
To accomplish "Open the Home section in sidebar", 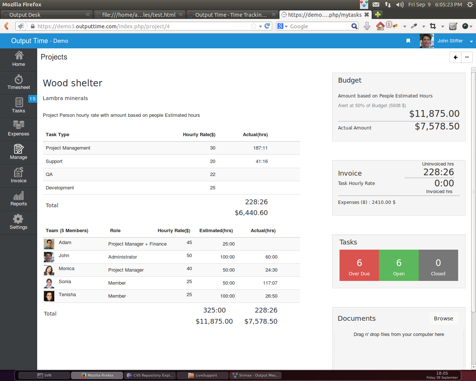I will pos(19,60).
